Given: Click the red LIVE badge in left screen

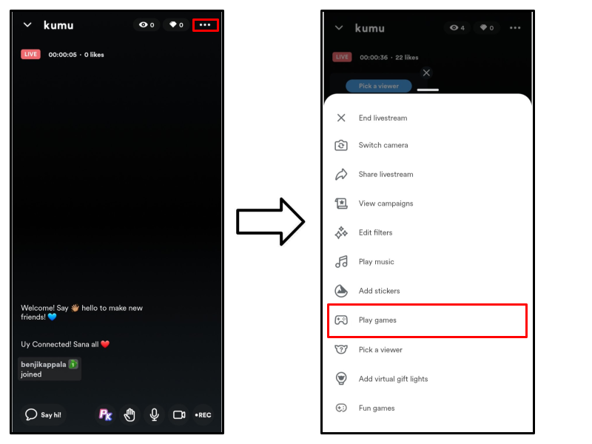Looking at the screenshot, I should coord(30,54).
